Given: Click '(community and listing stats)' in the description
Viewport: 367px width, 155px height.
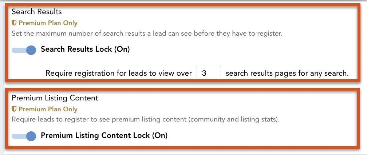Looking at the screenshot, I should [234, 120].
